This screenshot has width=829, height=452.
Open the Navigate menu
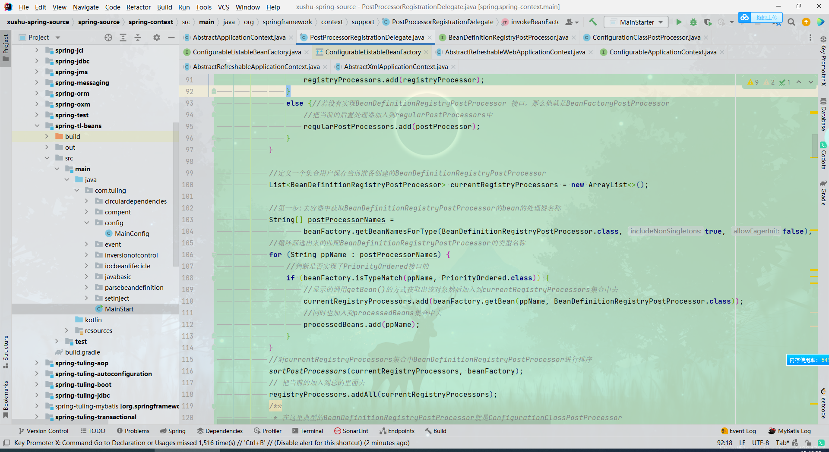[x=85, y=7]
